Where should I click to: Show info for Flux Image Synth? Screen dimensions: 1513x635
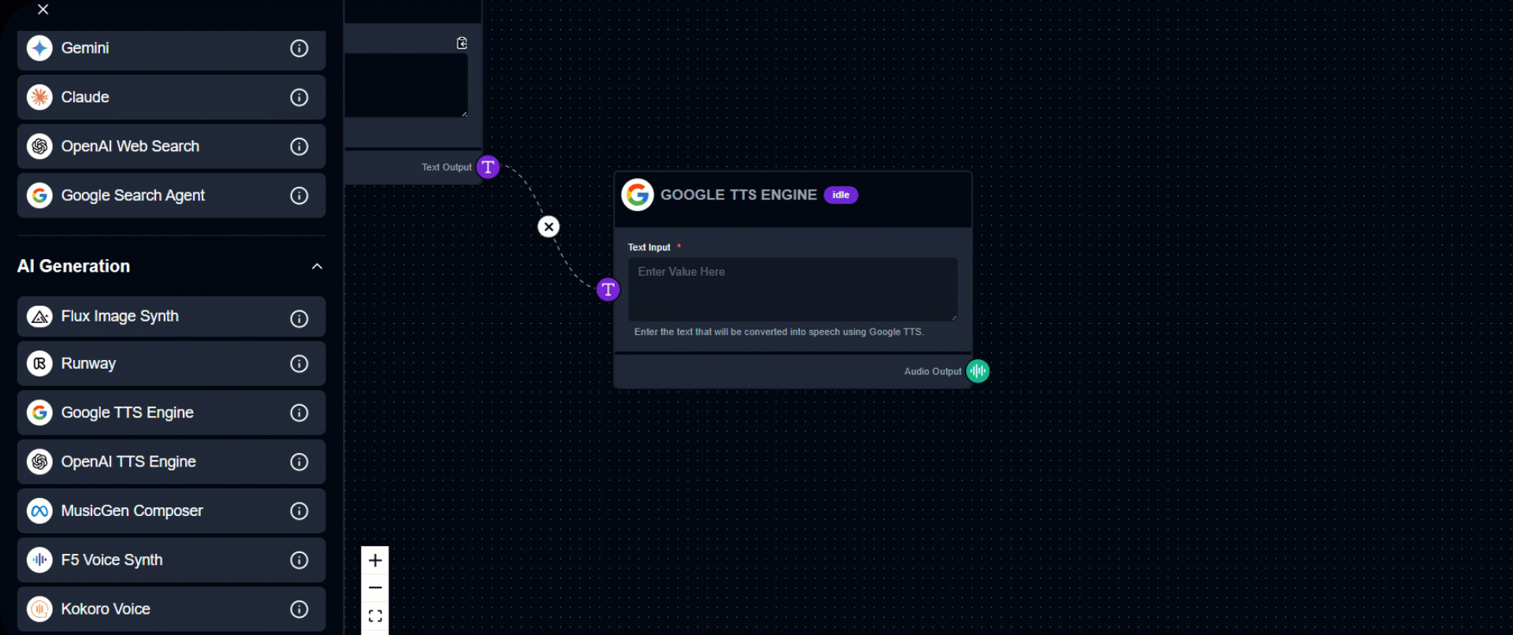tap(299, 318)
